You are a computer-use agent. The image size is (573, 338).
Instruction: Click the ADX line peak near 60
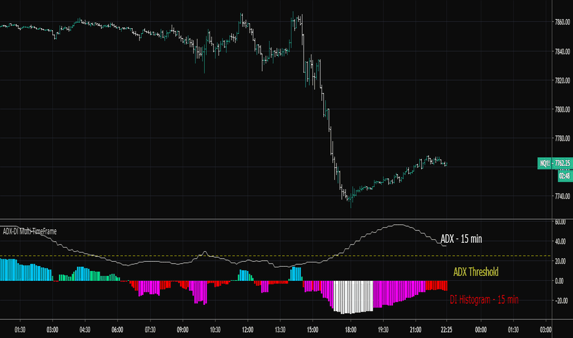point(398,225)
